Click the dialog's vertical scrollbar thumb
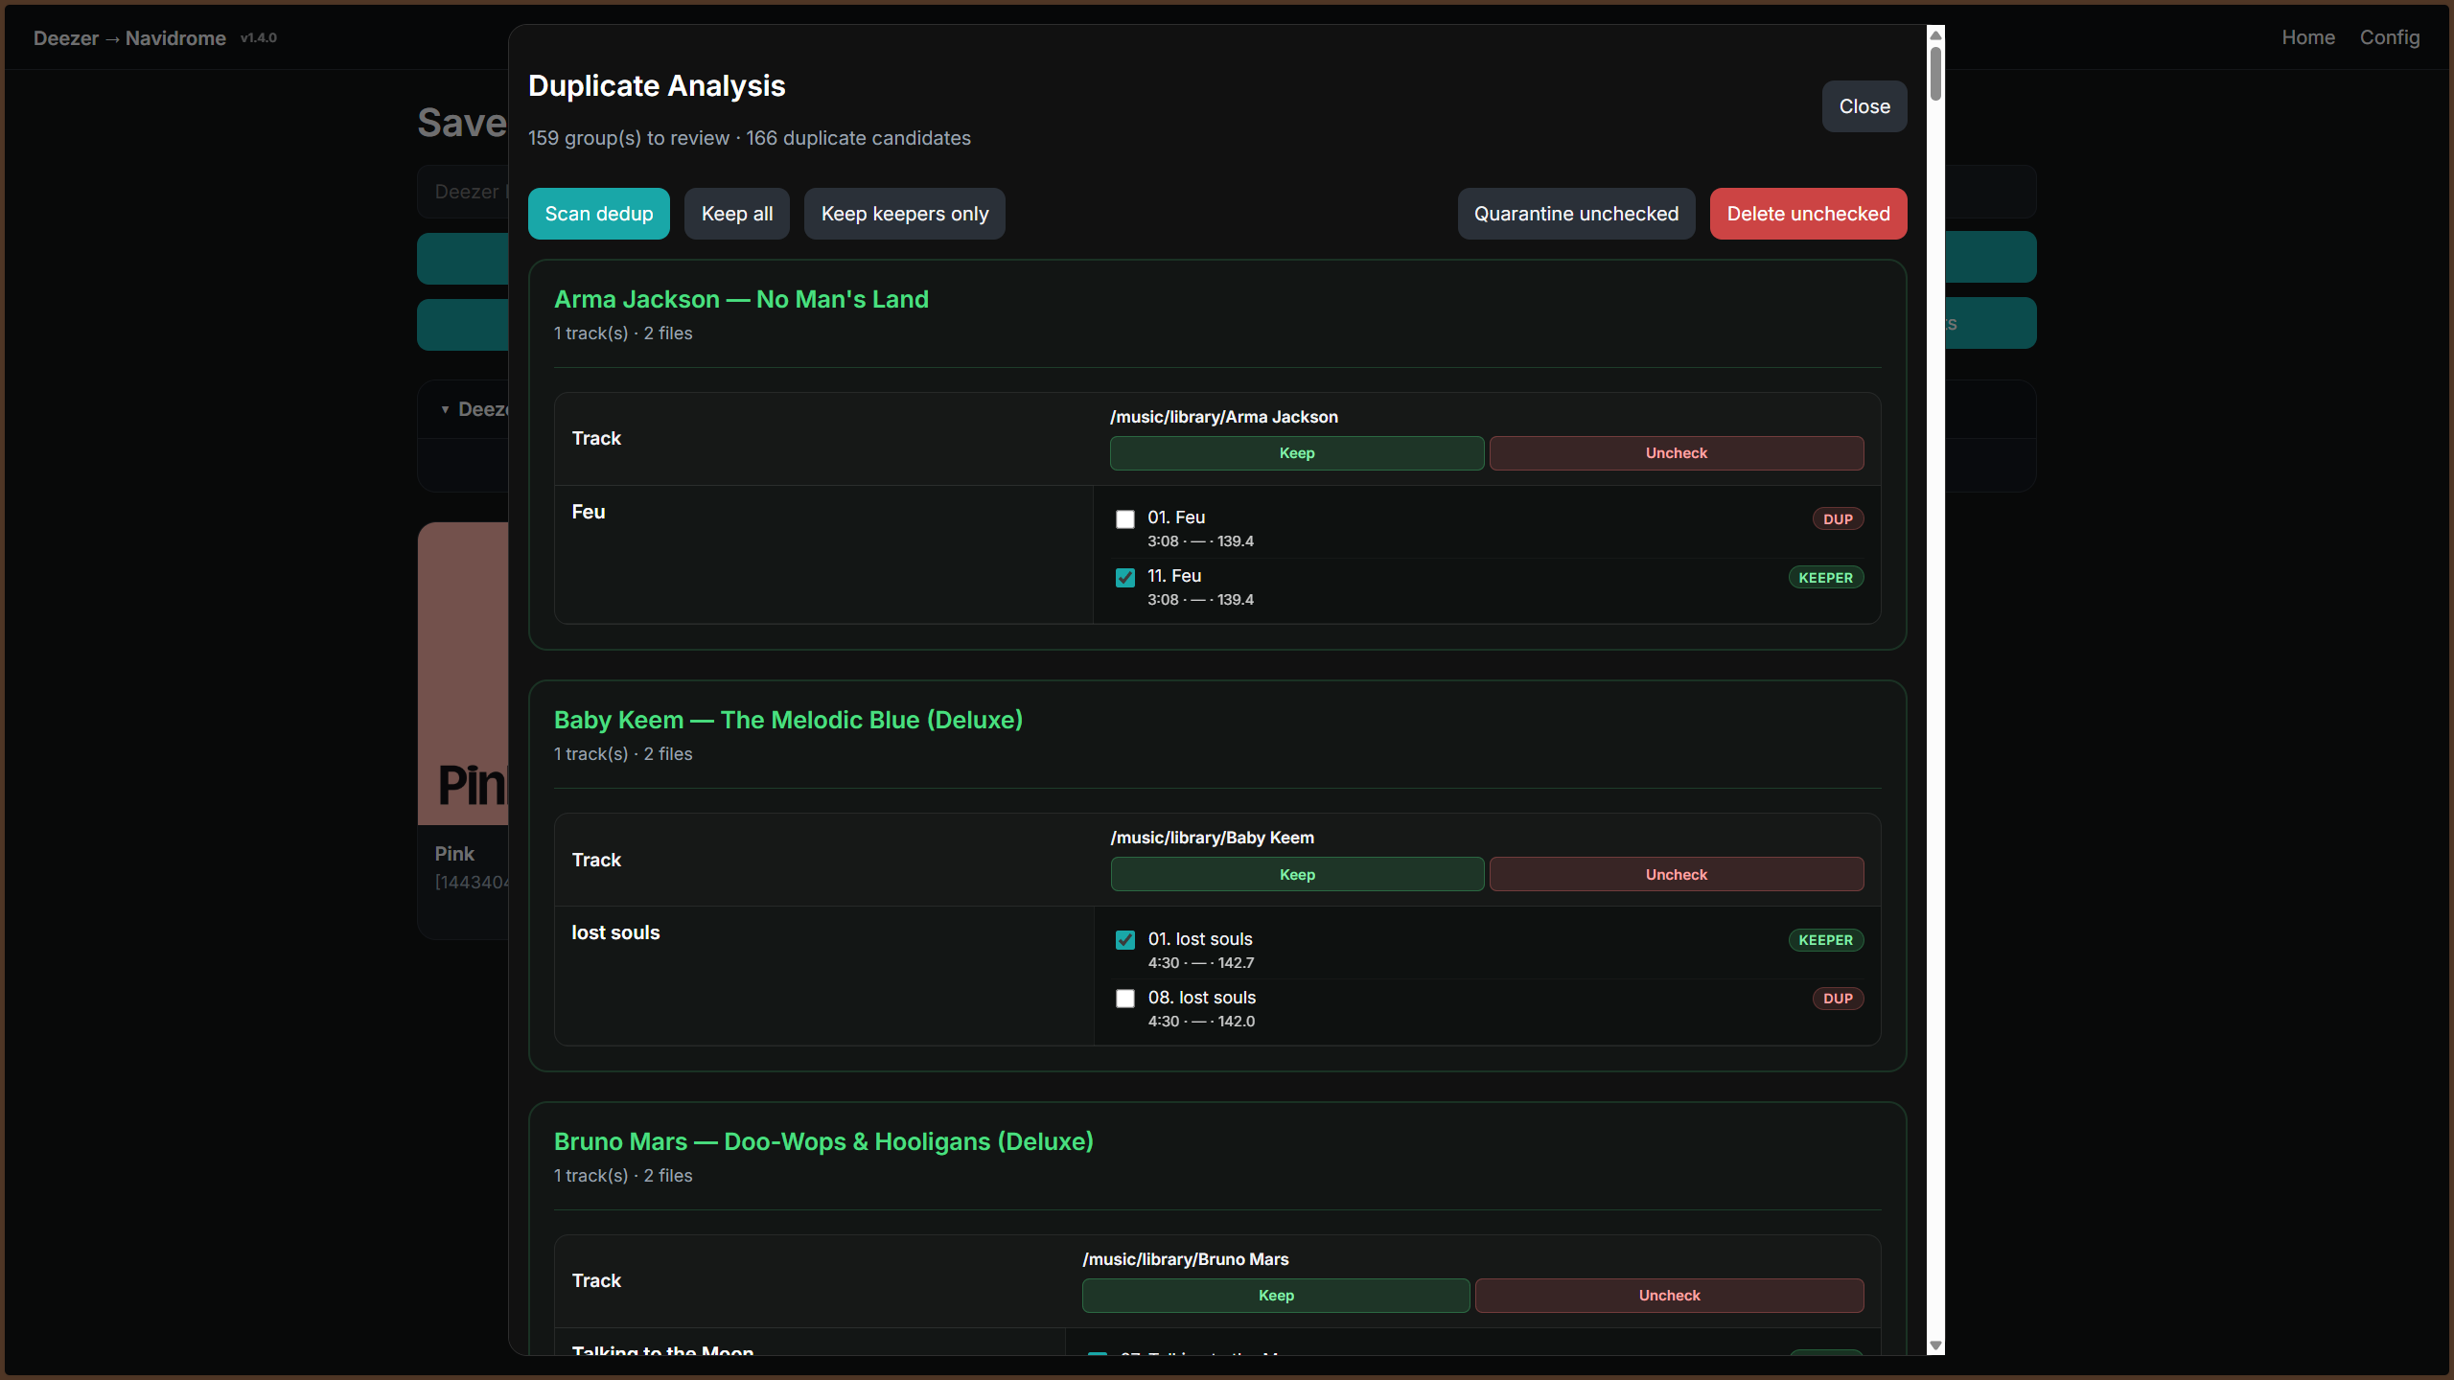 coord(1935,74)
